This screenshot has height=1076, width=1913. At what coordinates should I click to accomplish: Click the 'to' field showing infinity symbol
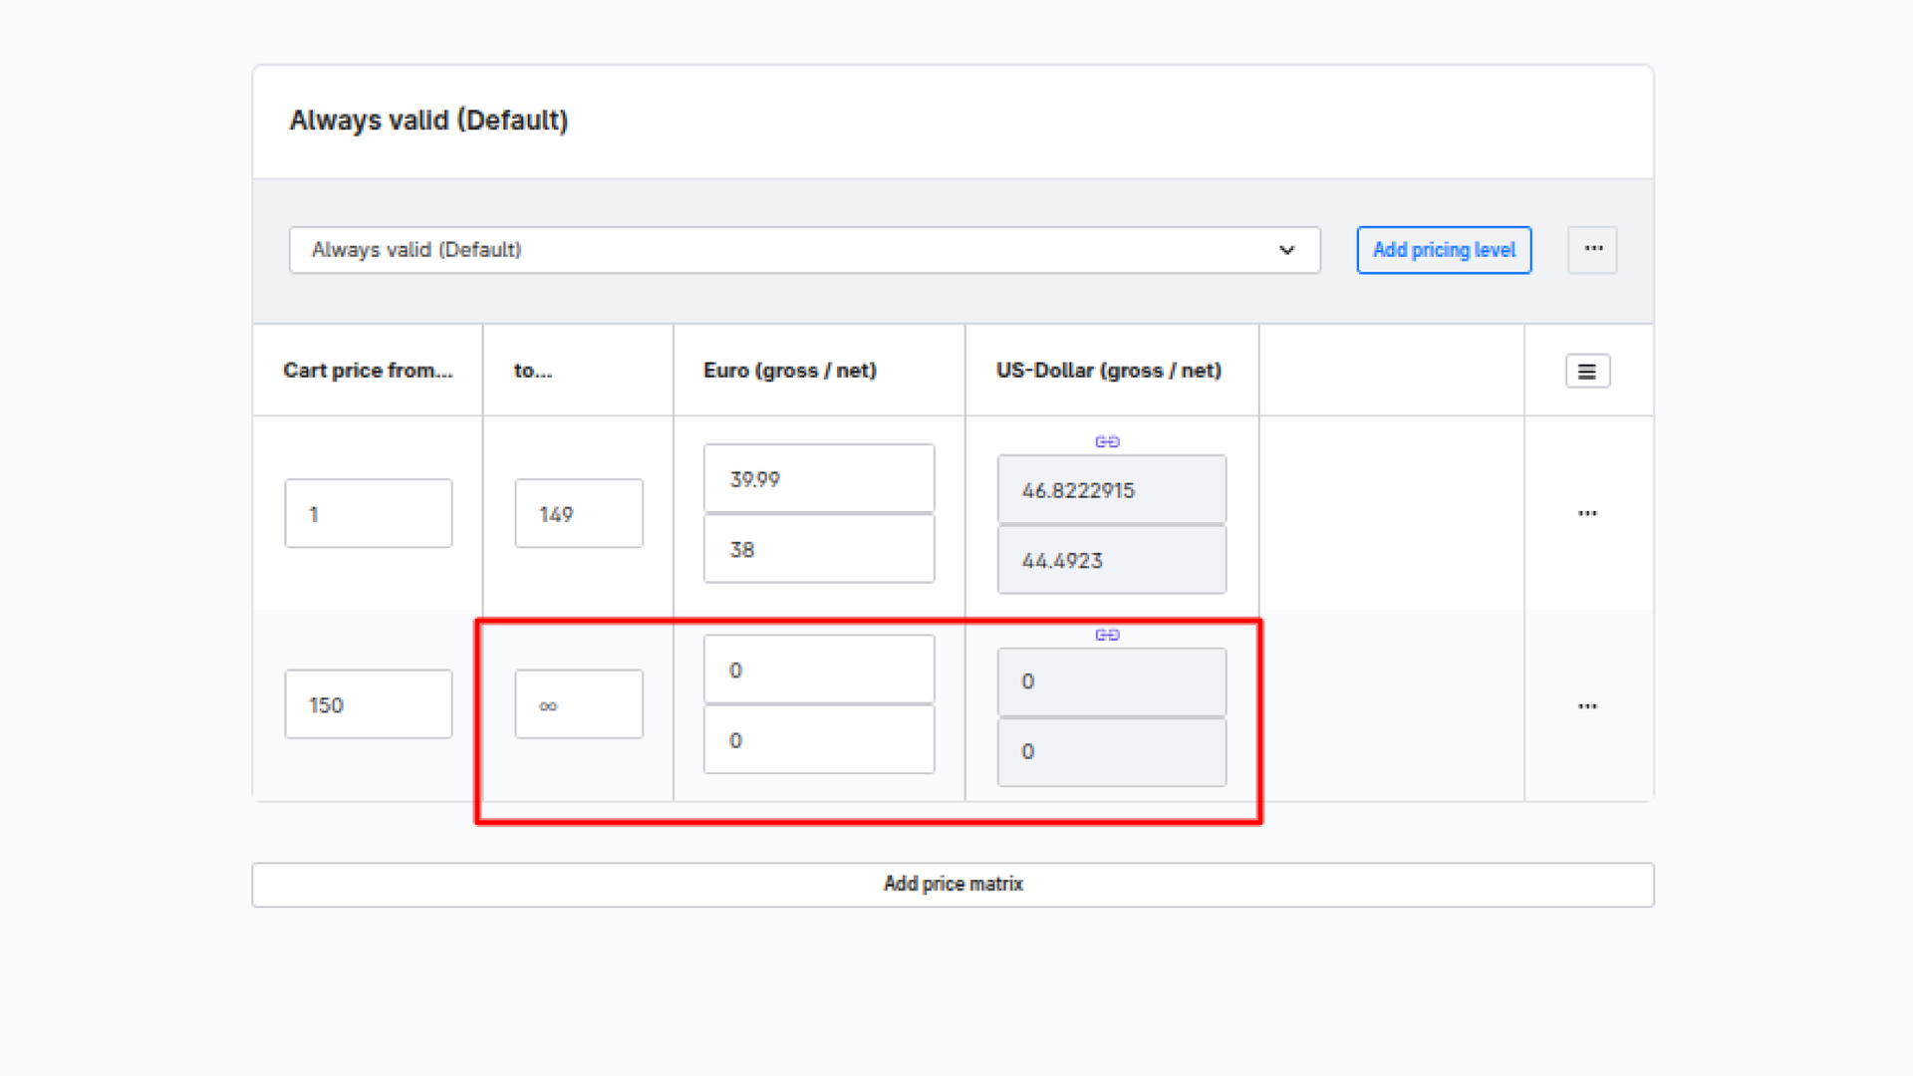click(579, 704)
